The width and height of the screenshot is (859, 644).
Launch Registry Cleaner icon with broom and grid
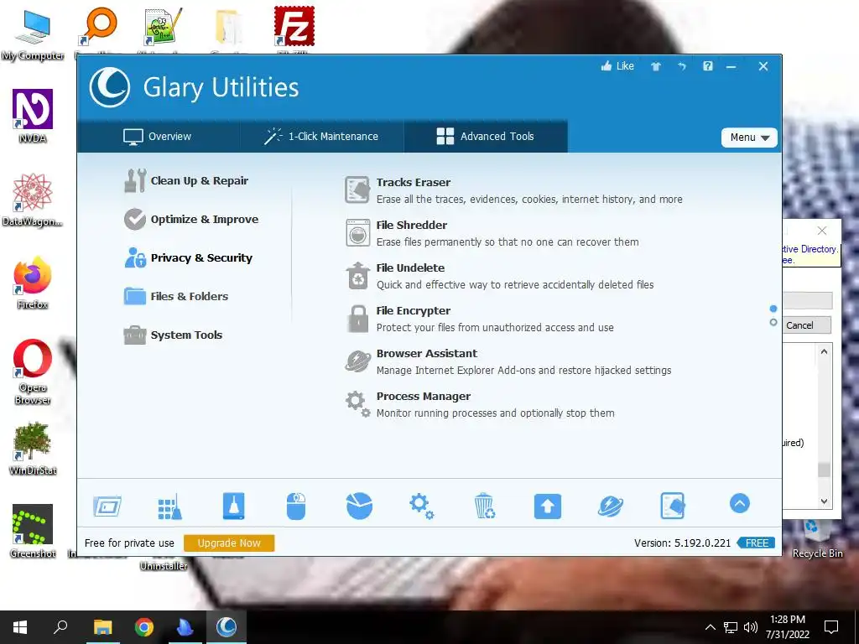pos(169,506)
